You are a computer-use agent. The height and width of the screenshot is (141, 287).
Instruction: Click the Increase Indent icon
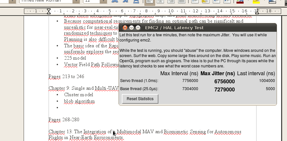click(227, 2)
